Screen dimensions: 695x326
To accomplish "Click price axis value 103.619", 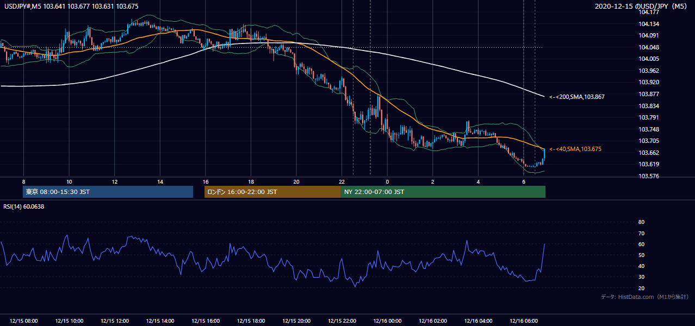I will pos(649,164).
